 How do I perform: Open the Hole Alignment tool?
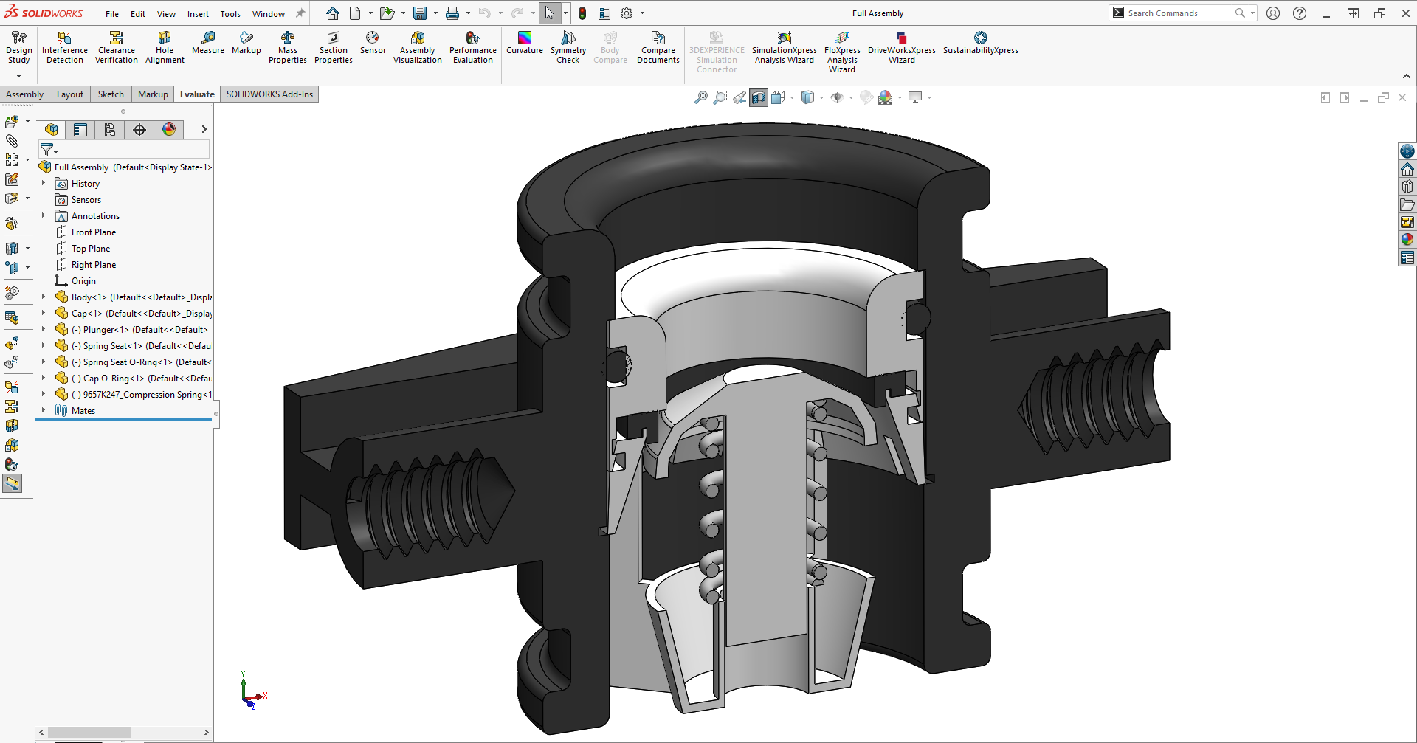[x=165, y=47]
